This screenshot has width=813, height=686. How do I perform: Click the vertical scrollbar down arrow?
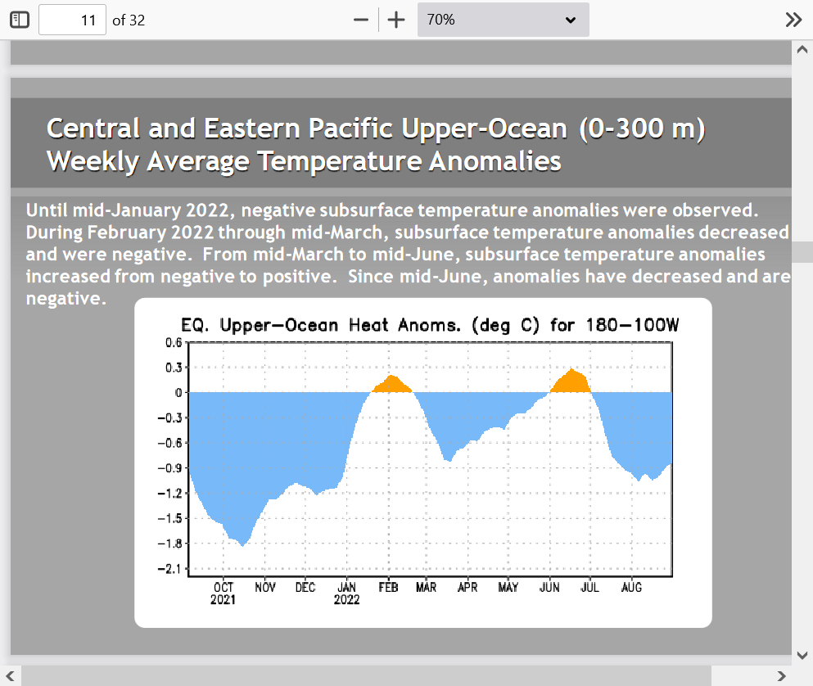[802, 656]
